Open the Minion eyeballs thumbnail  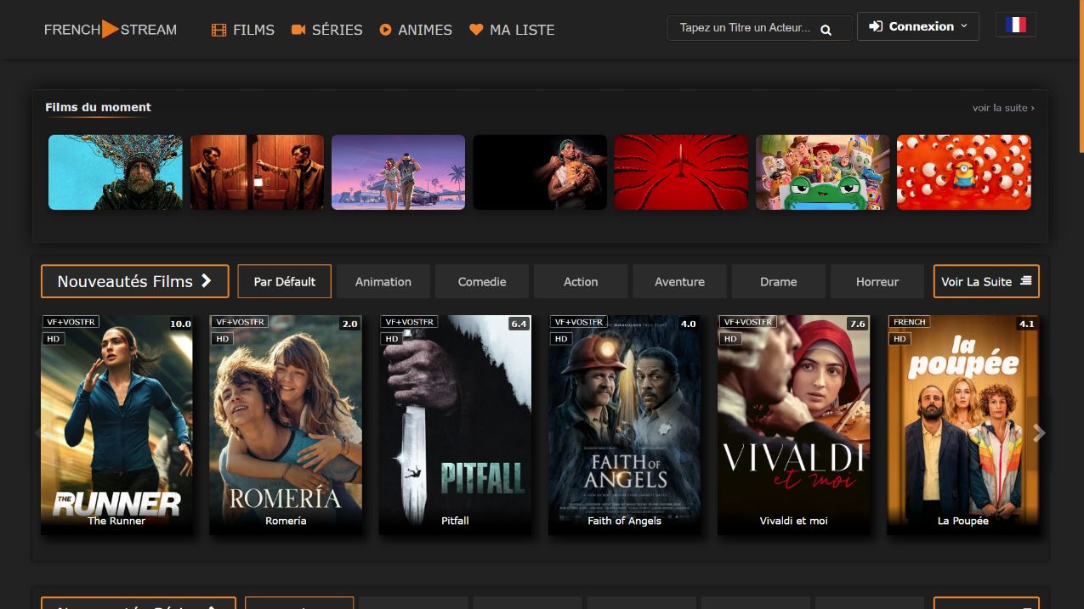(x=964, y=172)
